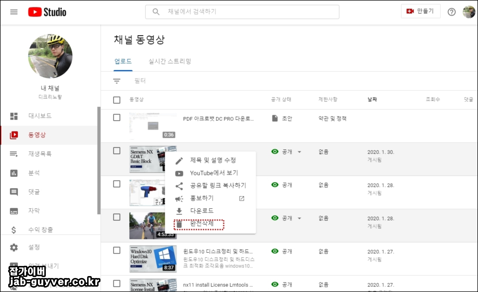
Task: Switch to the 실시간 스트리밍 tab
Action: point(170,61)
